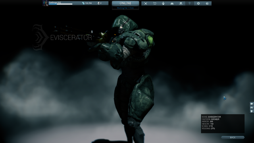Click the experience progress bar under player name
Image resolution: width=254 pixels, height=143 pixels.
(x=61, y=4)
